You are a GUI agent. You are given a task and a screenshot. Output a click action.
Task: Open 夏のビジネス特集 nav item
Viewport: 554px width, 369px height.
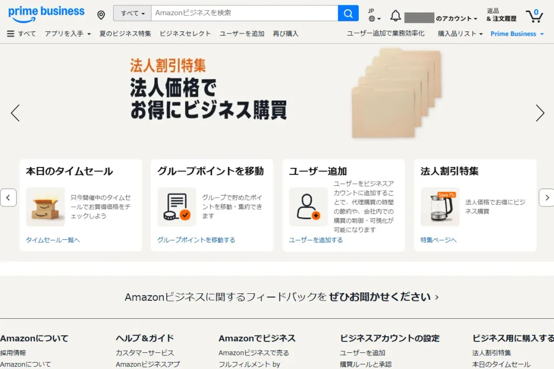click(125, 33)
